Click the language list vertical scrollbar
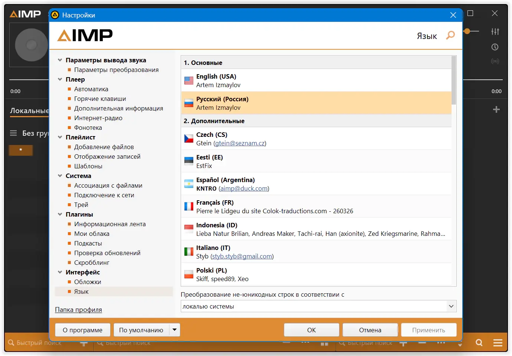 [x=454, y=80]
